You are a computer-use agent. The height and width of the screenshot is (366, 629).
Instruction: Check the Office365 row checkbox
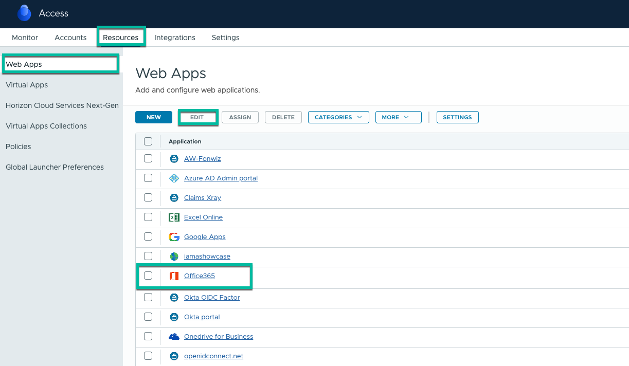(148, 276)
